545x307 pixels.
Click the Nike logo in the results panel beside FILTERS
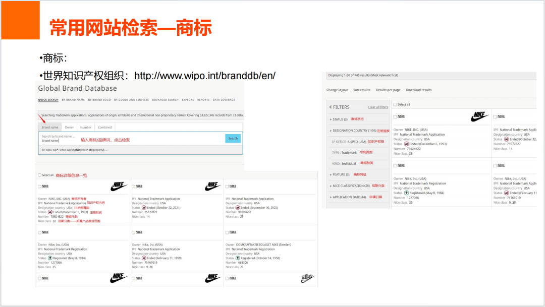[x=480, y=116]
